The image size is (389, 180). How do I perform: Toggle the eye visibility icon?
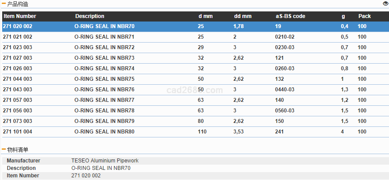385,4
